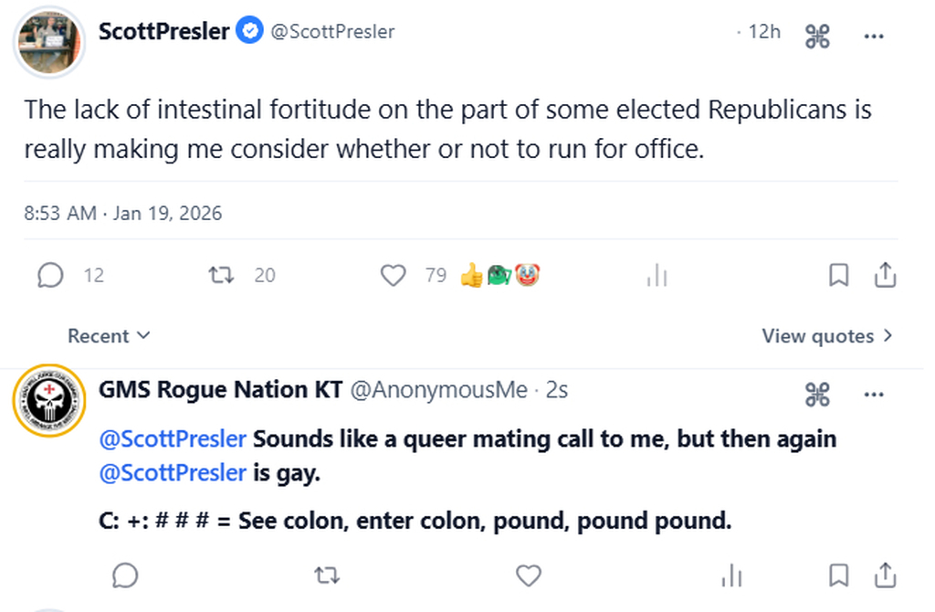
Task: Bookmark ScottPresler's main post
Action: pos(838,275)
